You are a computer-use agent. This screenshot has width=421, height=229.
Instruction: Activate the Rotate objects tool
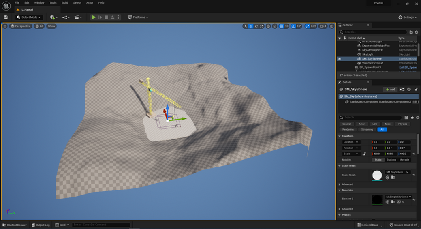coord(256,26)
